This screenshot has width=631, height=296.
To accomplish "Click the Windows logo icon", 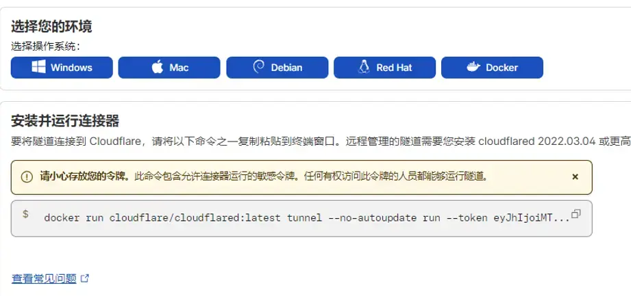I will click(x=38, y=67).
